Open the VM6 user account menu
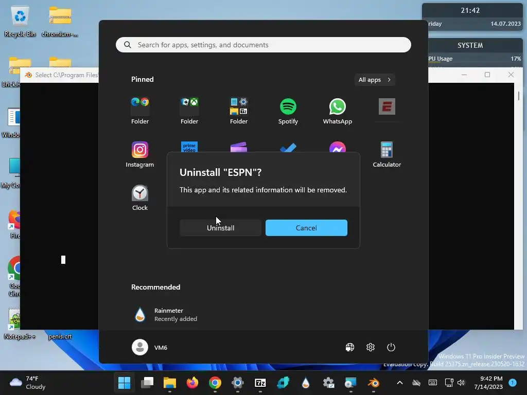The width and height of the screenshot is (527, 395). [150, 347]
